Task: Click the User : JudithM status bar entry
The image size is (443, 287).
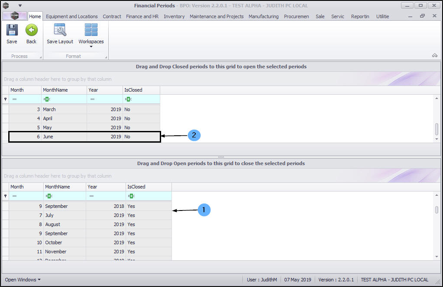Action: [x=262, y=280]
